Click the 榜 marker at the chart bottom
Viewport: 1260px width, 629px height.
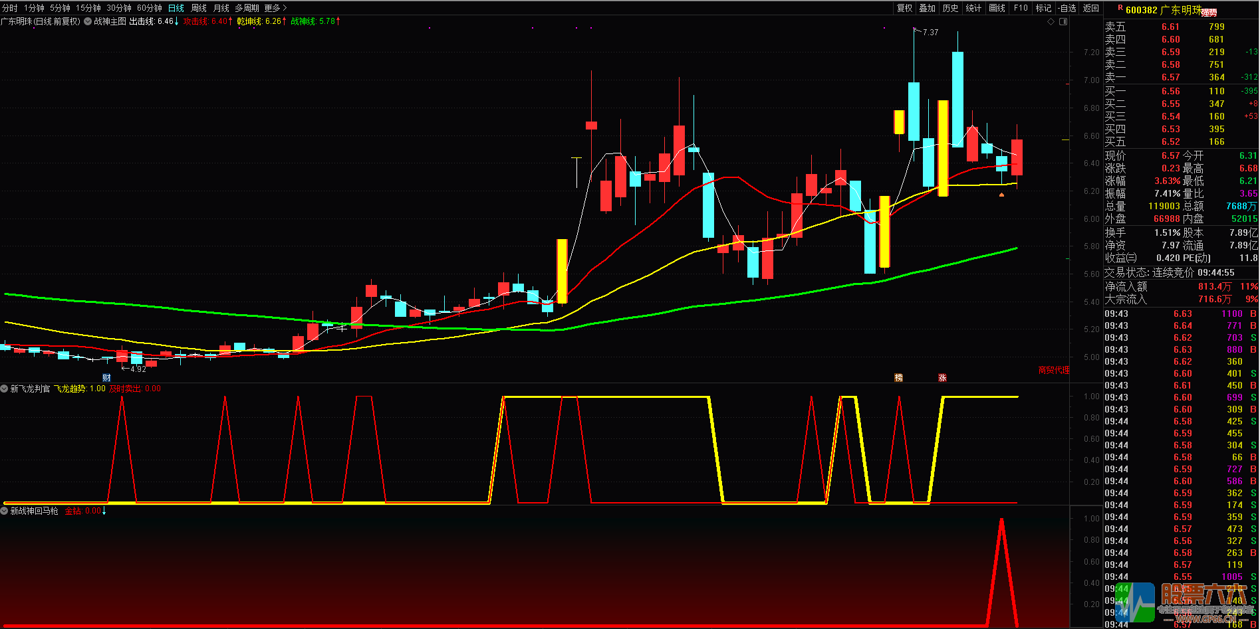click(x=898, y=377)
